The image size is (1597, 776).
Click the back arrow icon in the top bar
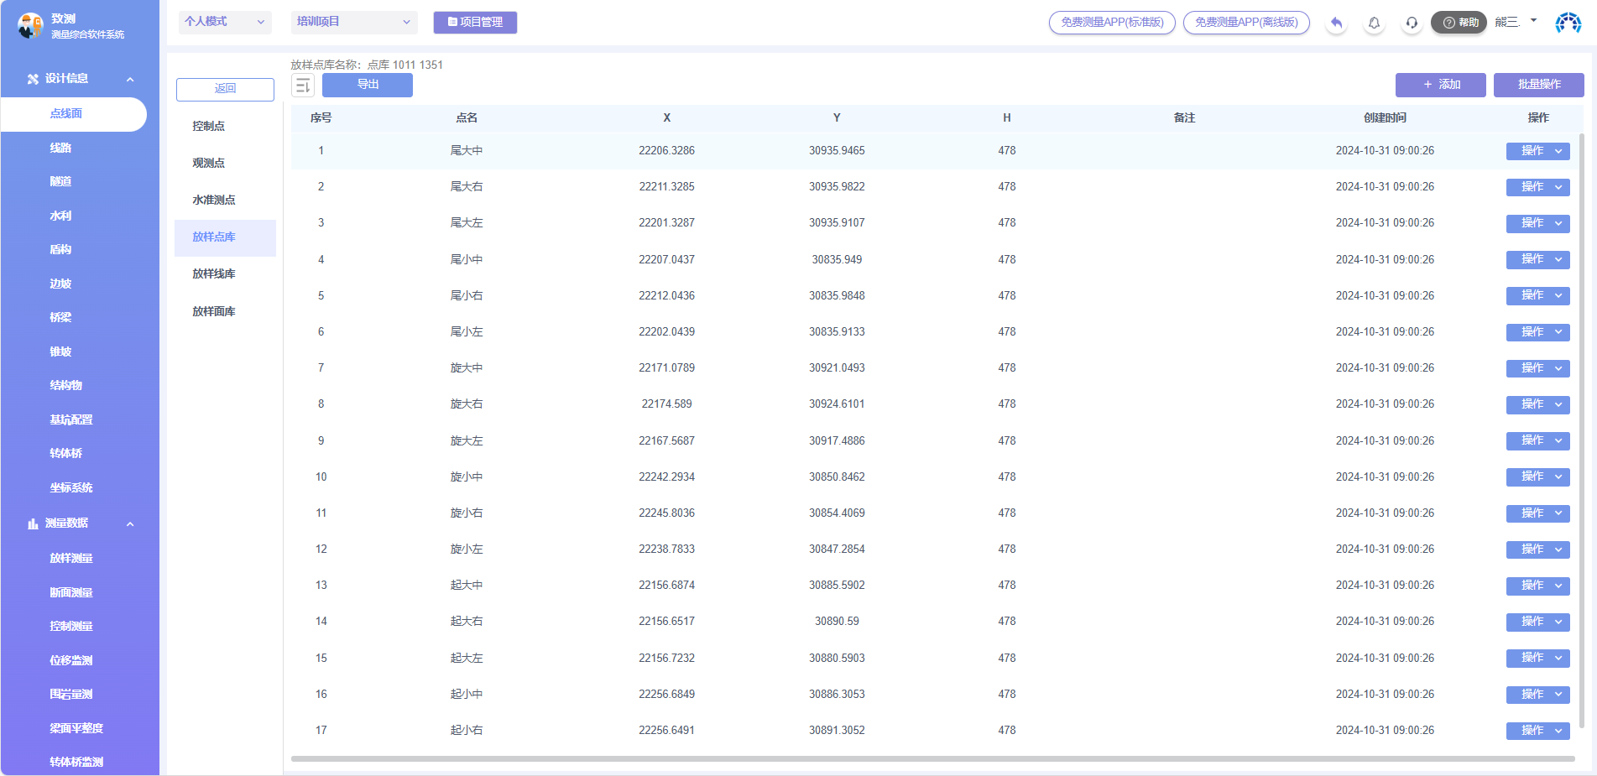1336,23
